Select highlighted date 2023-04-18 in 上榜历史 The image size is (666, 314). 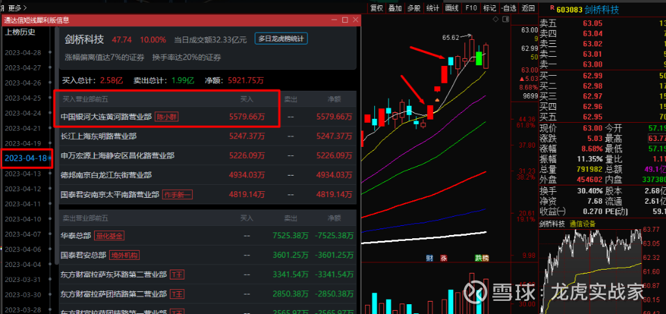(x=25, y=159)
